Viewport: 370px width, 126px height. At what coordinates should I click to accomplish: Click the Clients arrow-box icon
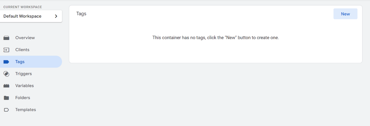click(x=6, y=50)
